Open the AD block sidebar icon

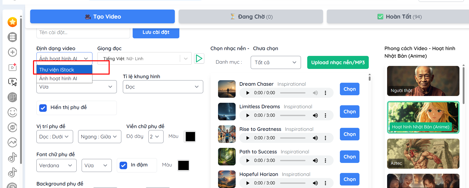click(12, 127)
